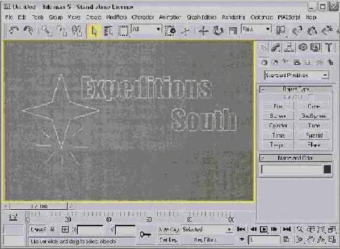340x249 pixels.
Task: Toggle the Percent Snap button
Action: coord(327,31)
